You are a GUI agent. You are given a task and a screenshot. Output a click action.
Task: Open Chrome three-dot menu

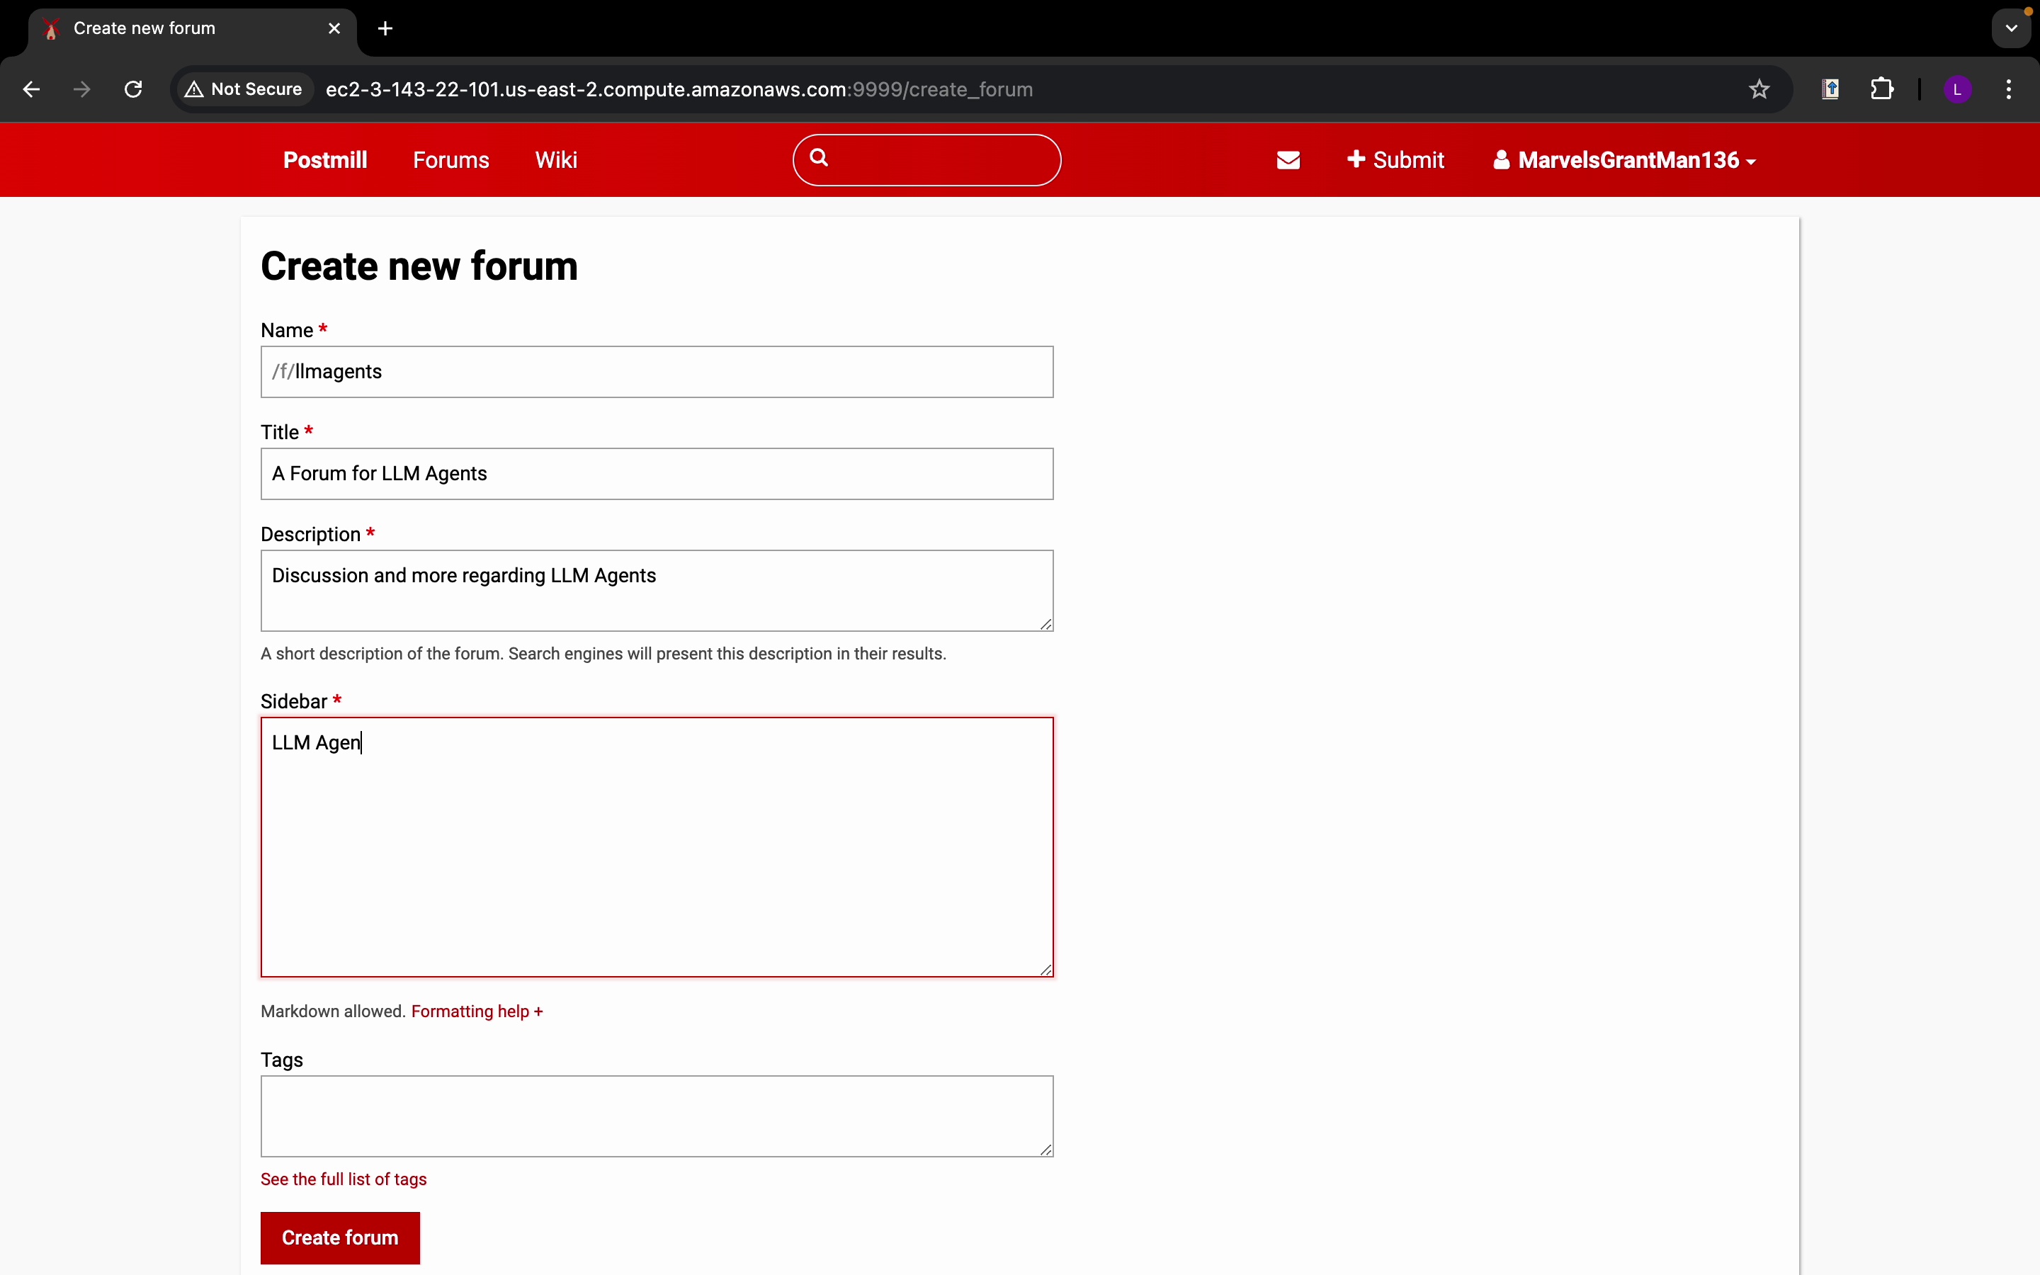(x=2010, y=89)
